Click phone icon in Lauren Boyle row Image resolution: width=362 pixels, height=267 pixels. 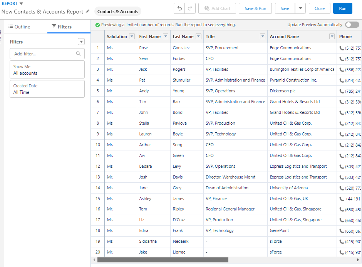coord(342,134)
